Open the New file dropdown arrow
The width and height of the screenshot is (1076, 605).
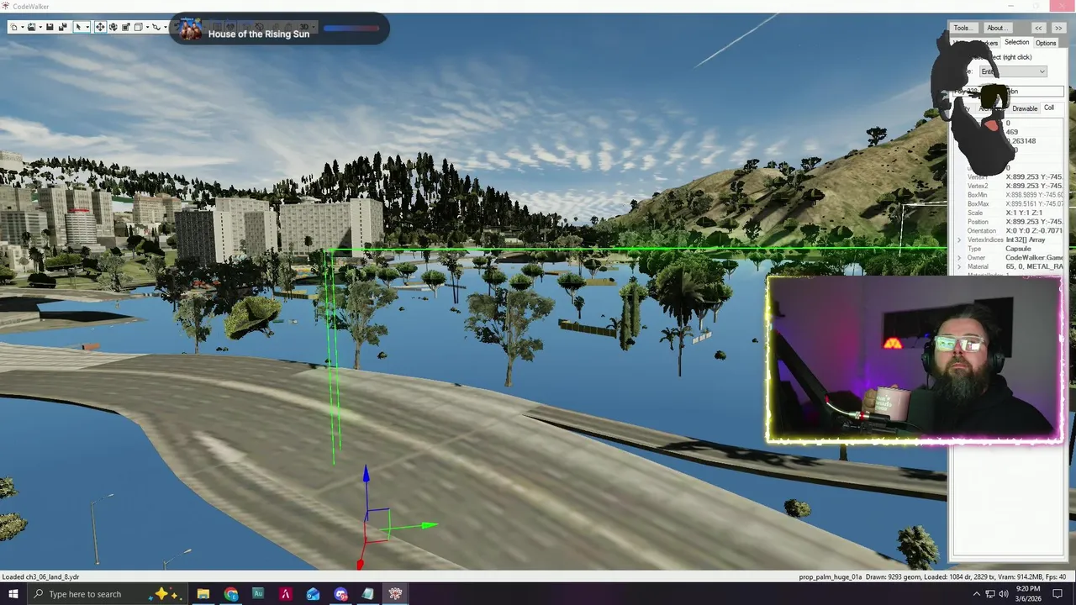(23, 27)
